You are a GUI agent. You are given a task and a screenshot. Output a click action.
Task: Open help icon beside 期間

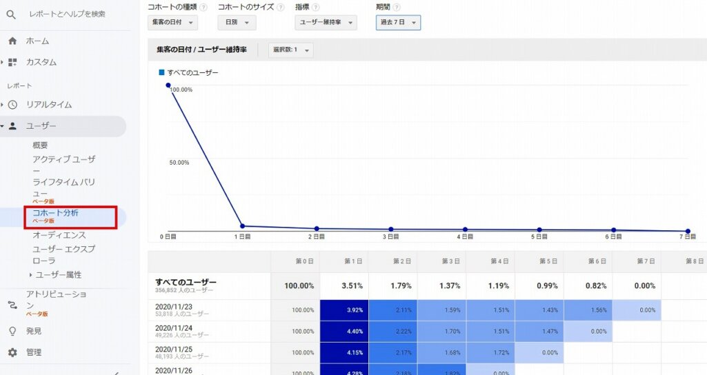pos(397,7)
